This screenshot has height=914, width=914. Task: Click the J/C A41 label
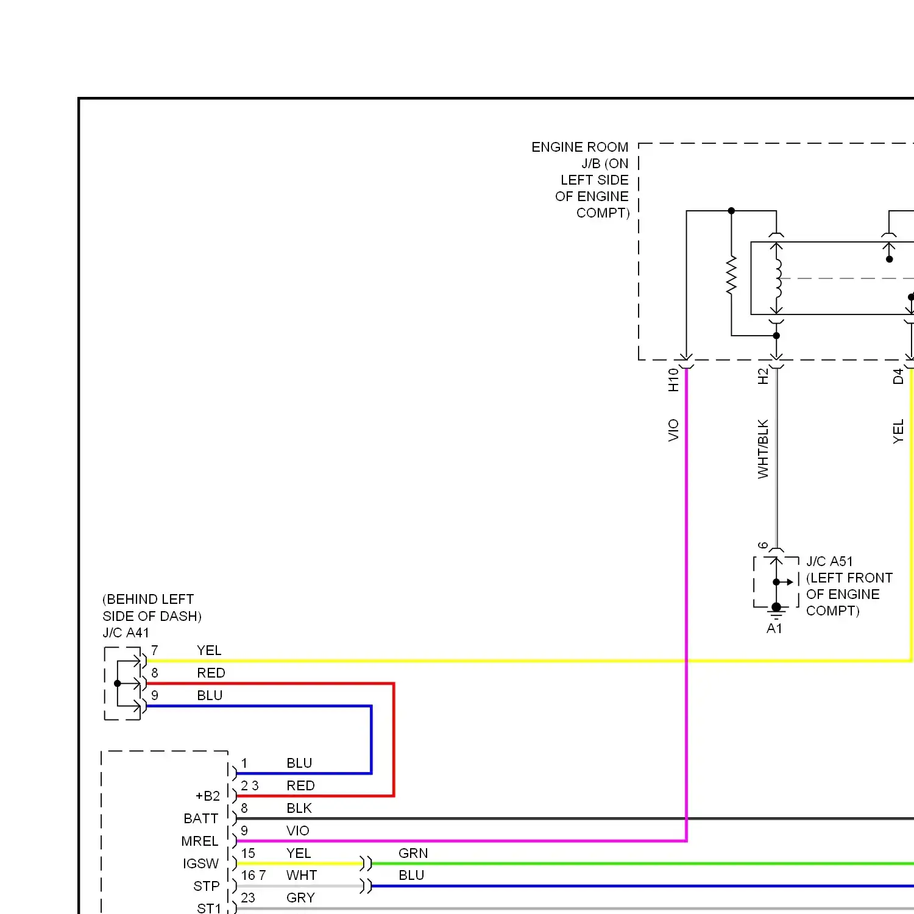[126, 632]
